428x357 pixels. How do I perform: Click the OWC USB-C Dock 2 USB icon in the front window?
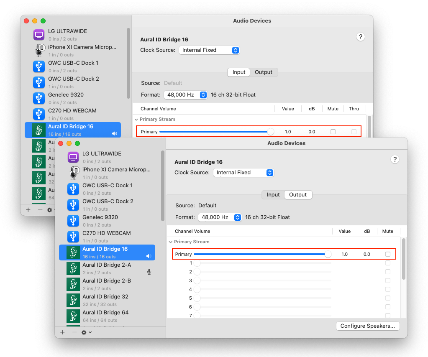(73, 205)
